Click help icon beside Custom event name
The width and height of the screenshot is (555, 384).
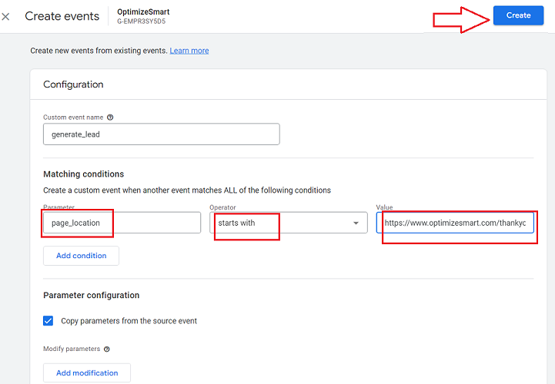point(110,118)
